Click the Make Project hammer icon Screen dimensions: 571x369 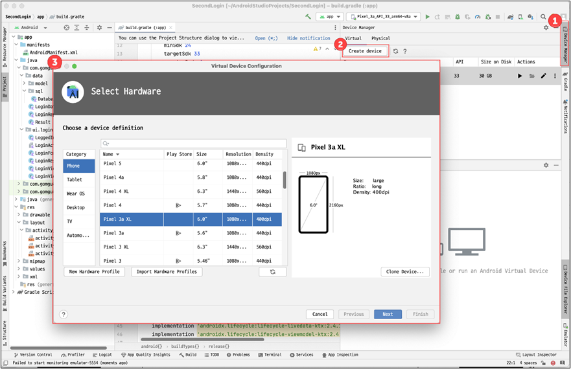coord(308,17)
